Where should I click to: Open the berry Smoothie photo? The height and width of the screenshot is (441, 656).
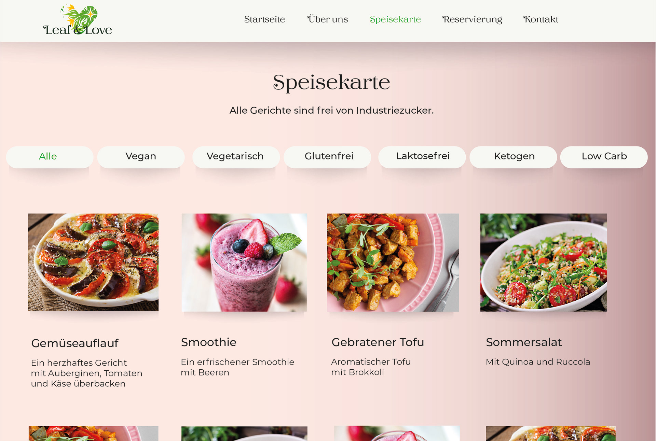click(244, 262)
